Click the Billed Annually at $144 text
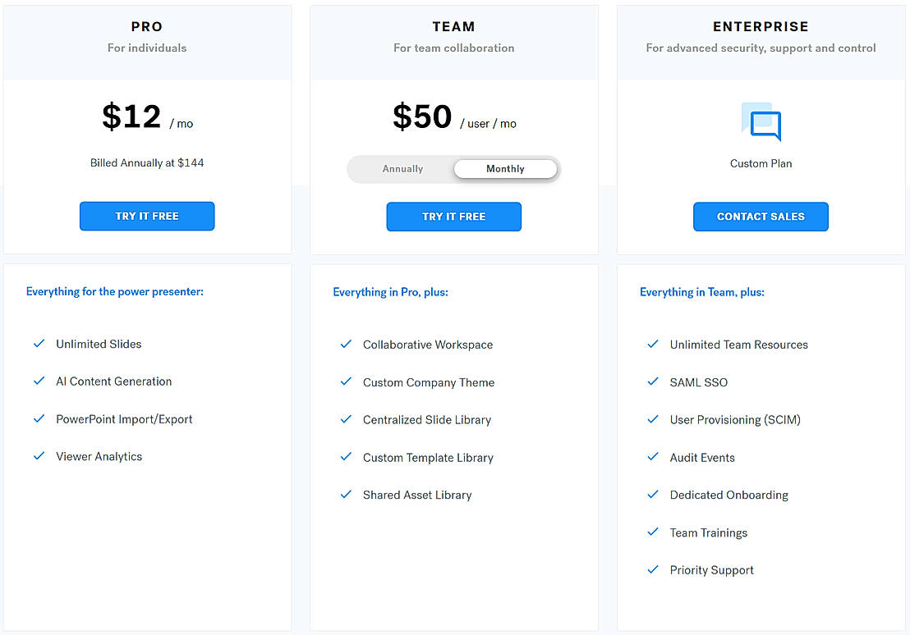 (x=147, y=162)
